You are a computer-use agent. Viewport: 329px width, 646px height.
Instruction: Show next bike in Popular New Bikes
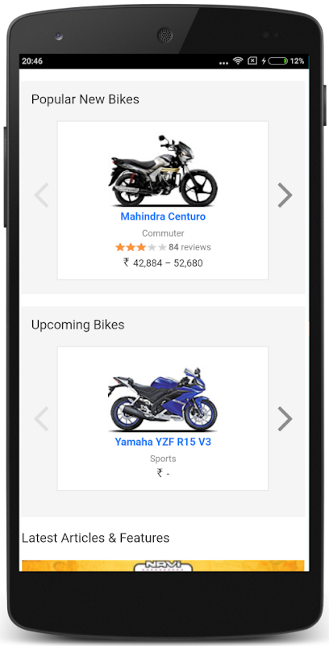[285, 195]
